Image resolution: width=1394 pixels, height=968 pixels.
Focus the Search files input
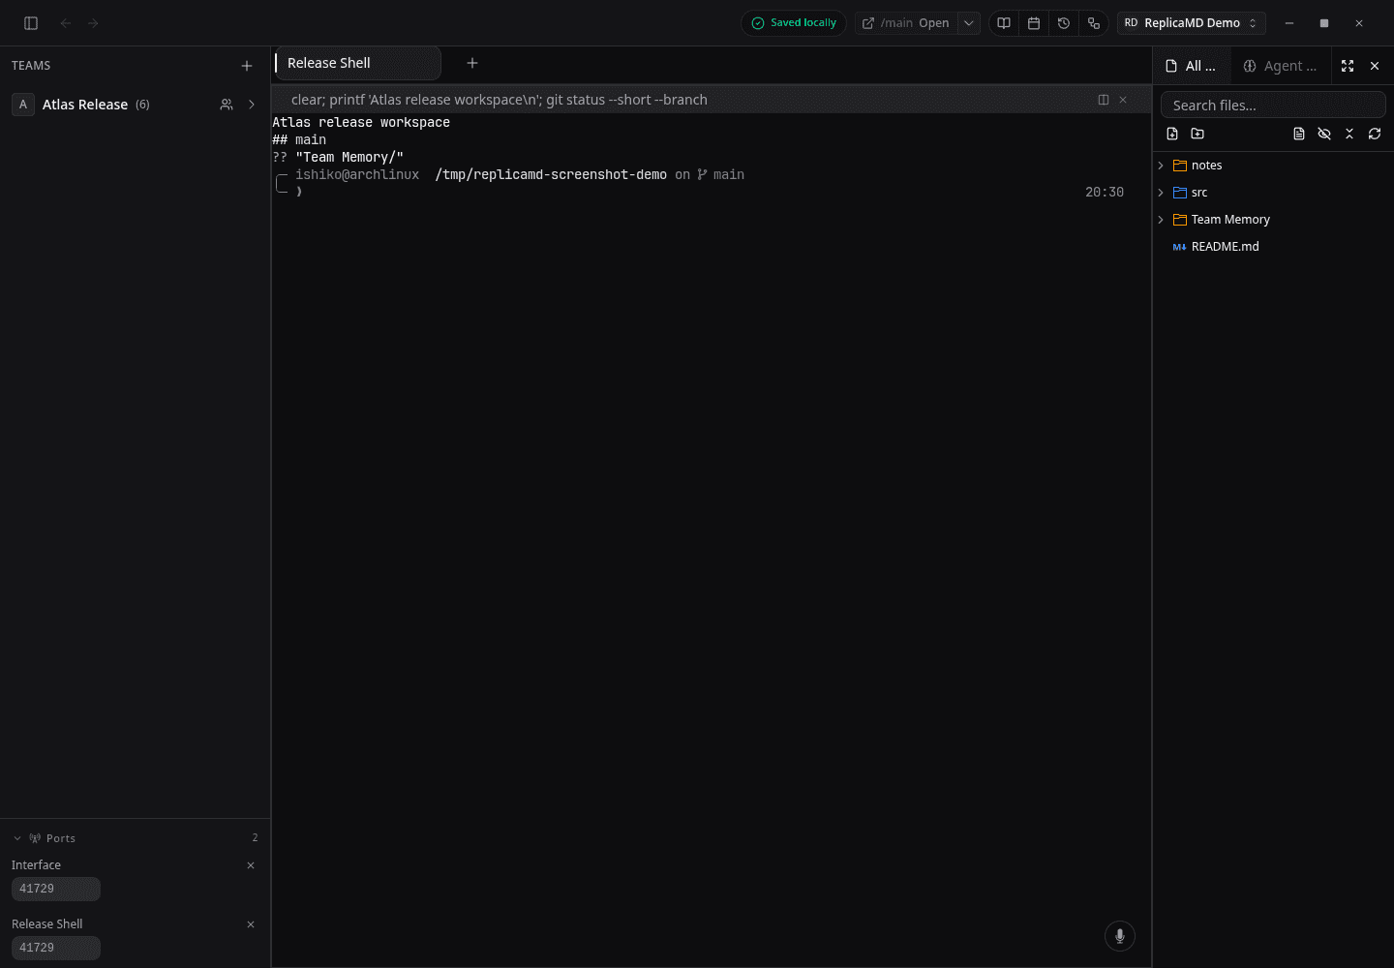pyautogui.click(x=1273, y=105)
